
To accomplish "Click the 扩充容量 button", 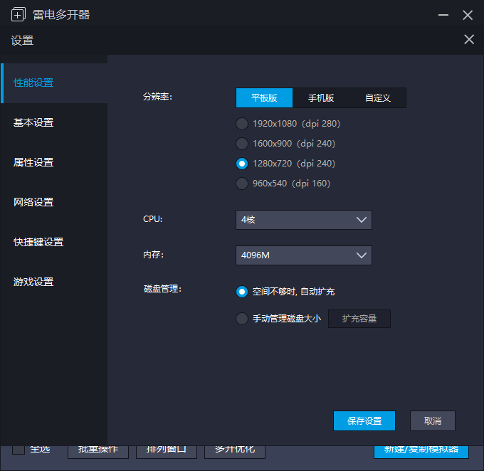I will 359,319.
